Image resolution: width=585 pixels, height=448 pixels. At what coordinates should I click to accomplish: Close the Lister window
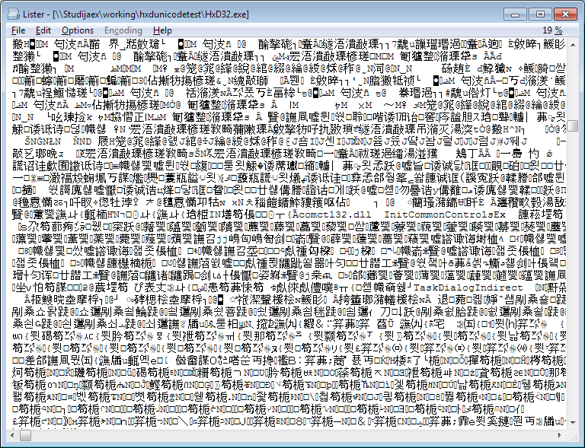(x=565, y=14)
